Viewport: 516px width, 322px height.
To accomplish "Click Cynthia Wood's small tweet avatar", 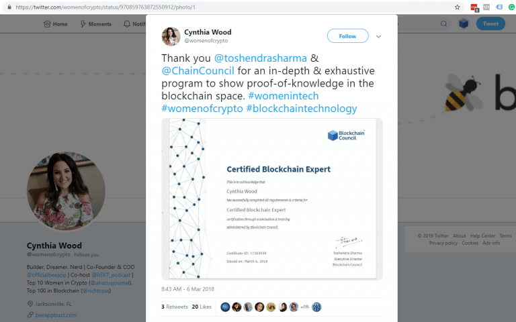I will pos(171,36).
